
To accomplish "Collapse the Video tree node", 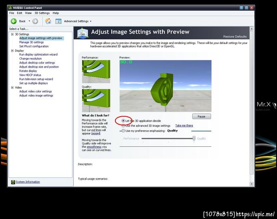I will (x=12, y=88).
